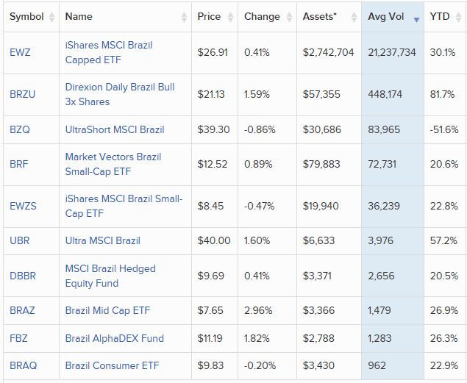The width and height of the screenshot is (467, 383).
Task: Select UBR price $40.00
Action: tap(214, 240)
